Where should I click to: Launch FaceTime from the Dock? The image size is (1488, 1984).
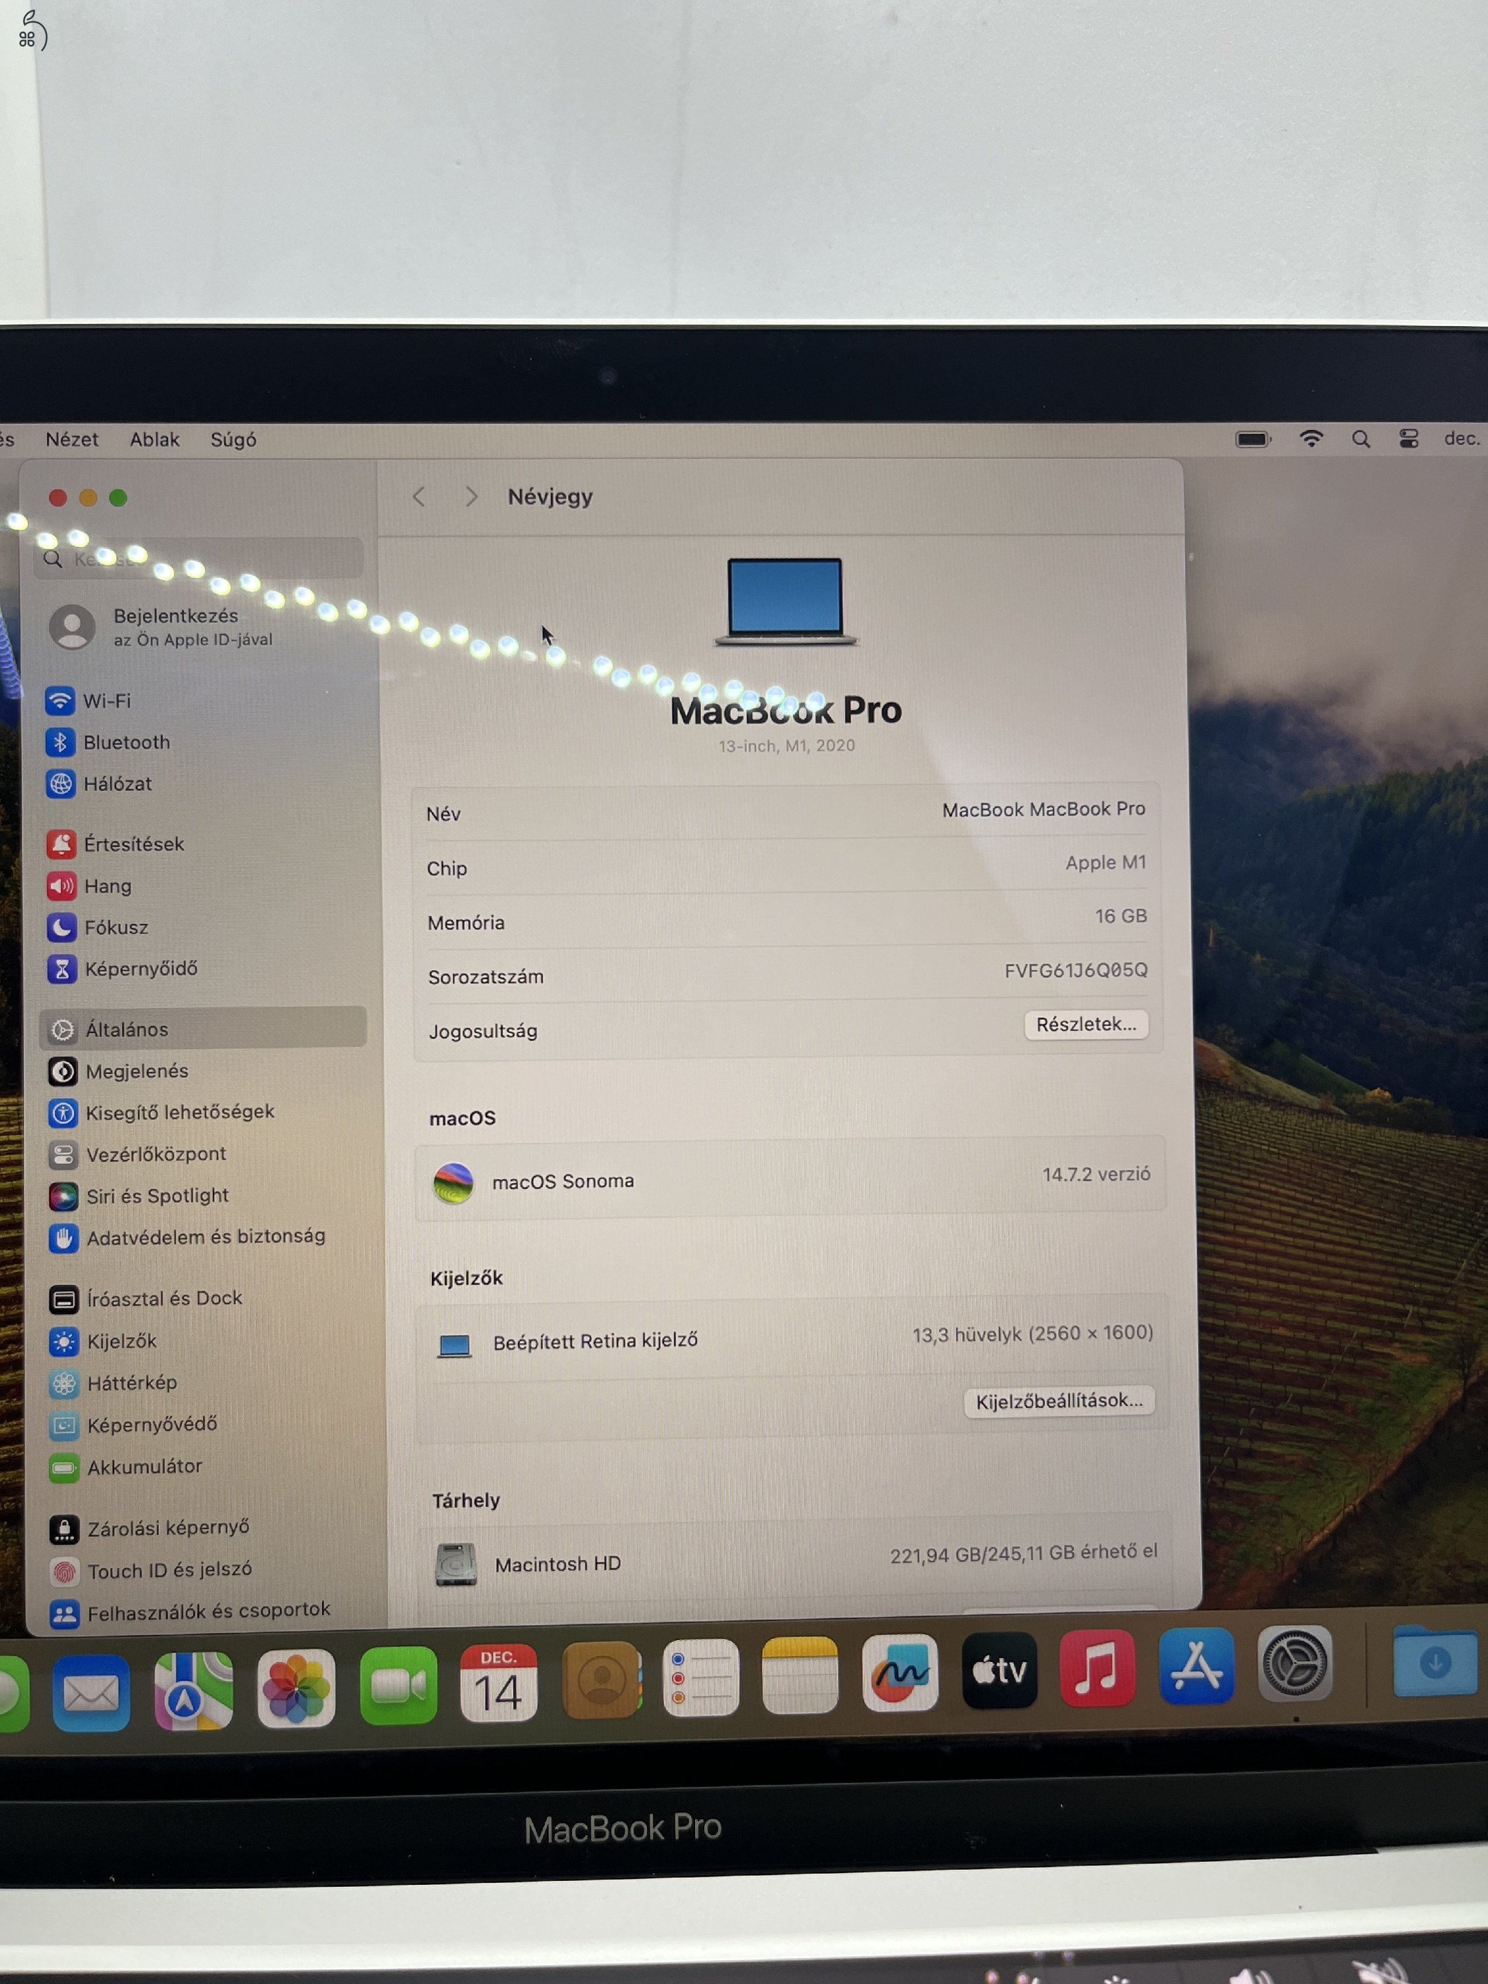click(x=398, y=1686)
